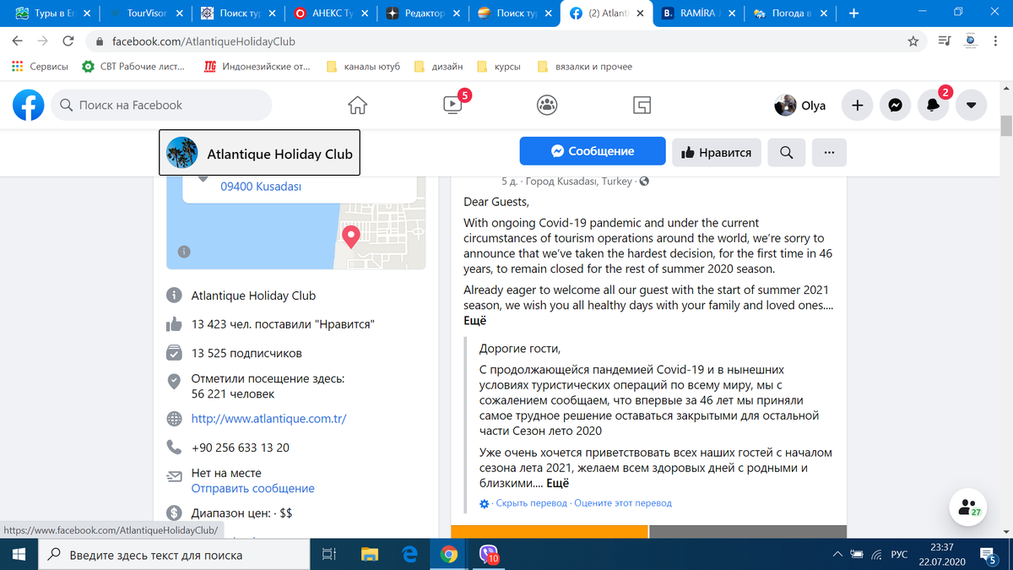Click Город Kusadası, Turkey location link

[579, 182]
